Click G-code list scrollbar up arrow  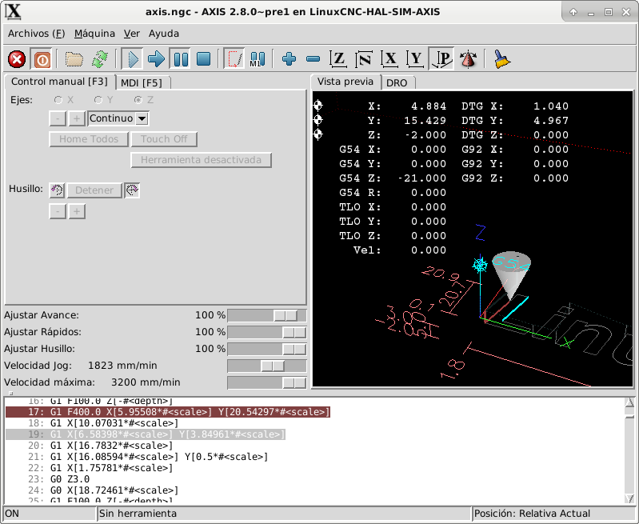point(629,402)
